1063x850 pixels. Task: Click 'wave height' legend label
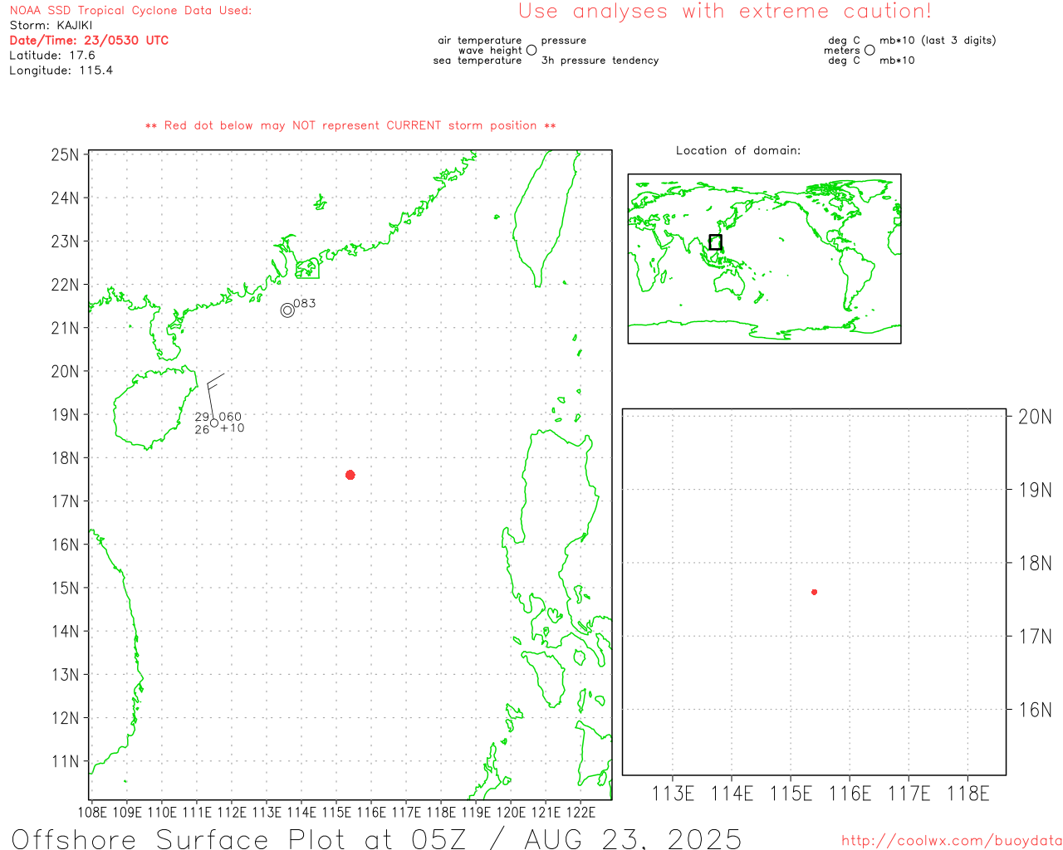pos(490,50)
